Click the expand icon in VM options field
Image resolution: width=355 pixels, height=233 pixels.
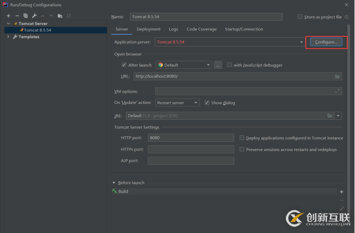[337, 91]
